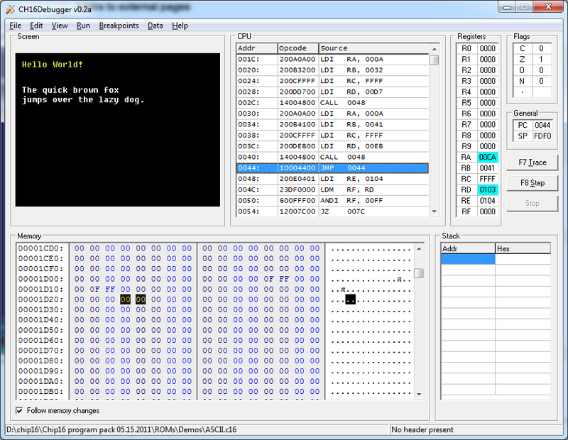Select highlighted JMP 0044 row
This screenshot has height=440, width=568.
332,168
